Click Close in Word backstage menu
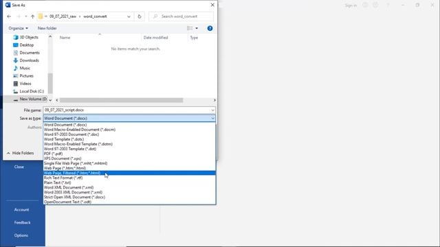 tap(19, 167)
